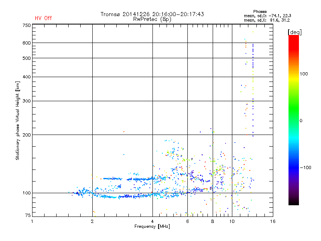Click the 'Stationary phase Virtual Height [km]' axis title

point(18,121)
